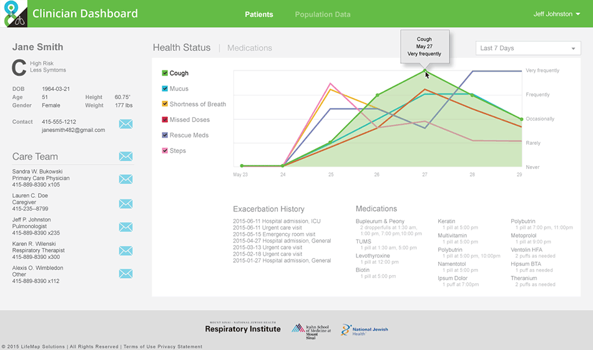Uncheck the Cough checkbox
Image resolution: width=593 pixels, height=350 pixels.
165,73
